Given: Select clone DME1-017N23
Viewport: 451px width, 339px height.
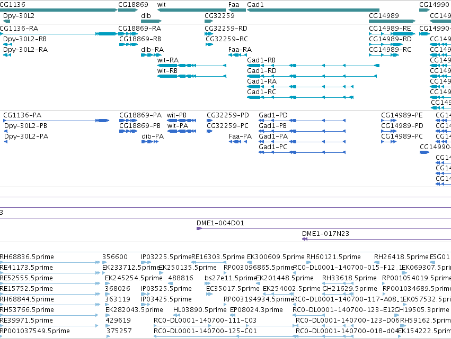Looking at the screenshot, I should 376,239.
